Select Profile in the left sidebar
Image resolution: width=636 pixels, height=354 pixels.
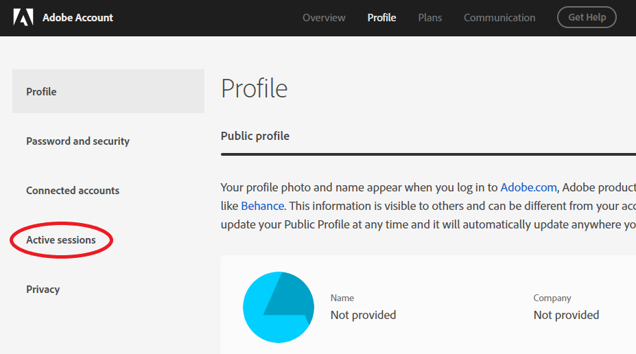108,91
